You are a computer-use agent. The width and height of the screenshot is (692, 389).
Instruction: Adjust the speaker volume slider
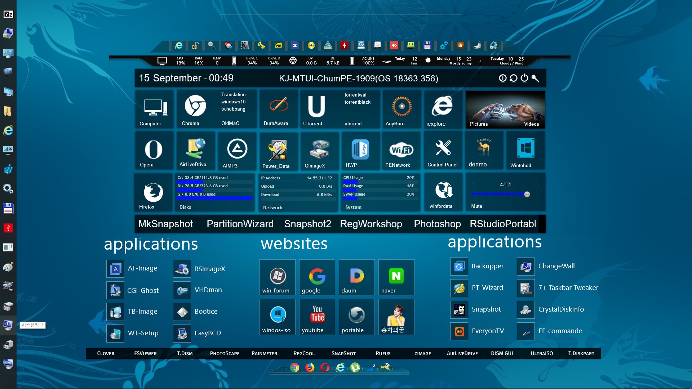click(x=500, y=194)
